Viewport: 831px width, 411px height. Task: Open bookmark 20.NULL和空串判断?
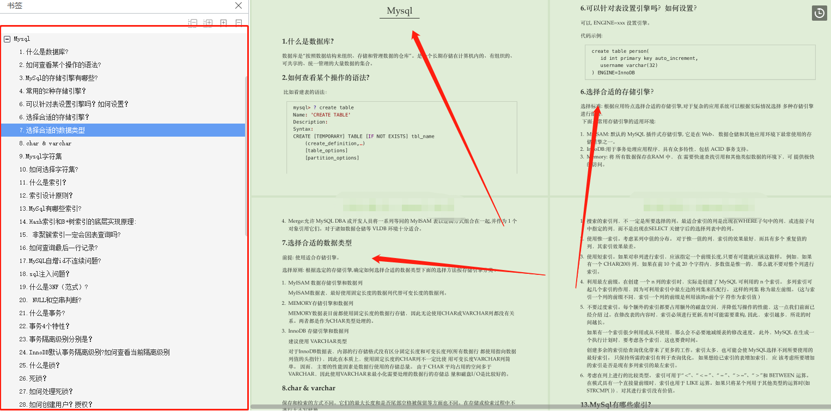50,300
